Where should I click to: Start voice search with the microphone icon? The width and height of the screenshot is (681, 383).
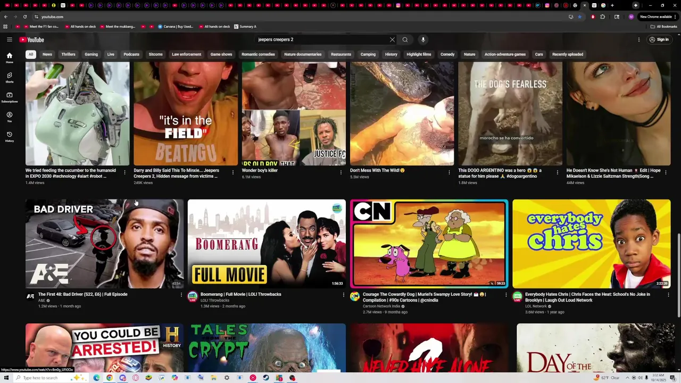[423, 39]
